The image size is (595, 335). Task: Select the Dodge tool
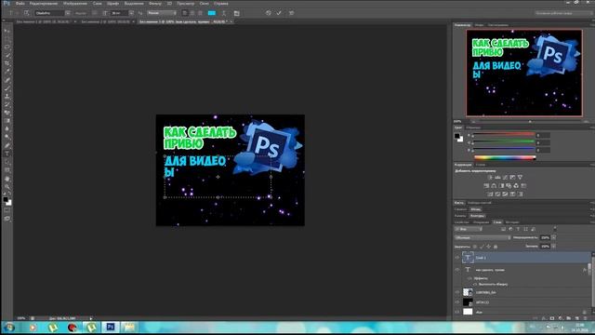(7, 137)
